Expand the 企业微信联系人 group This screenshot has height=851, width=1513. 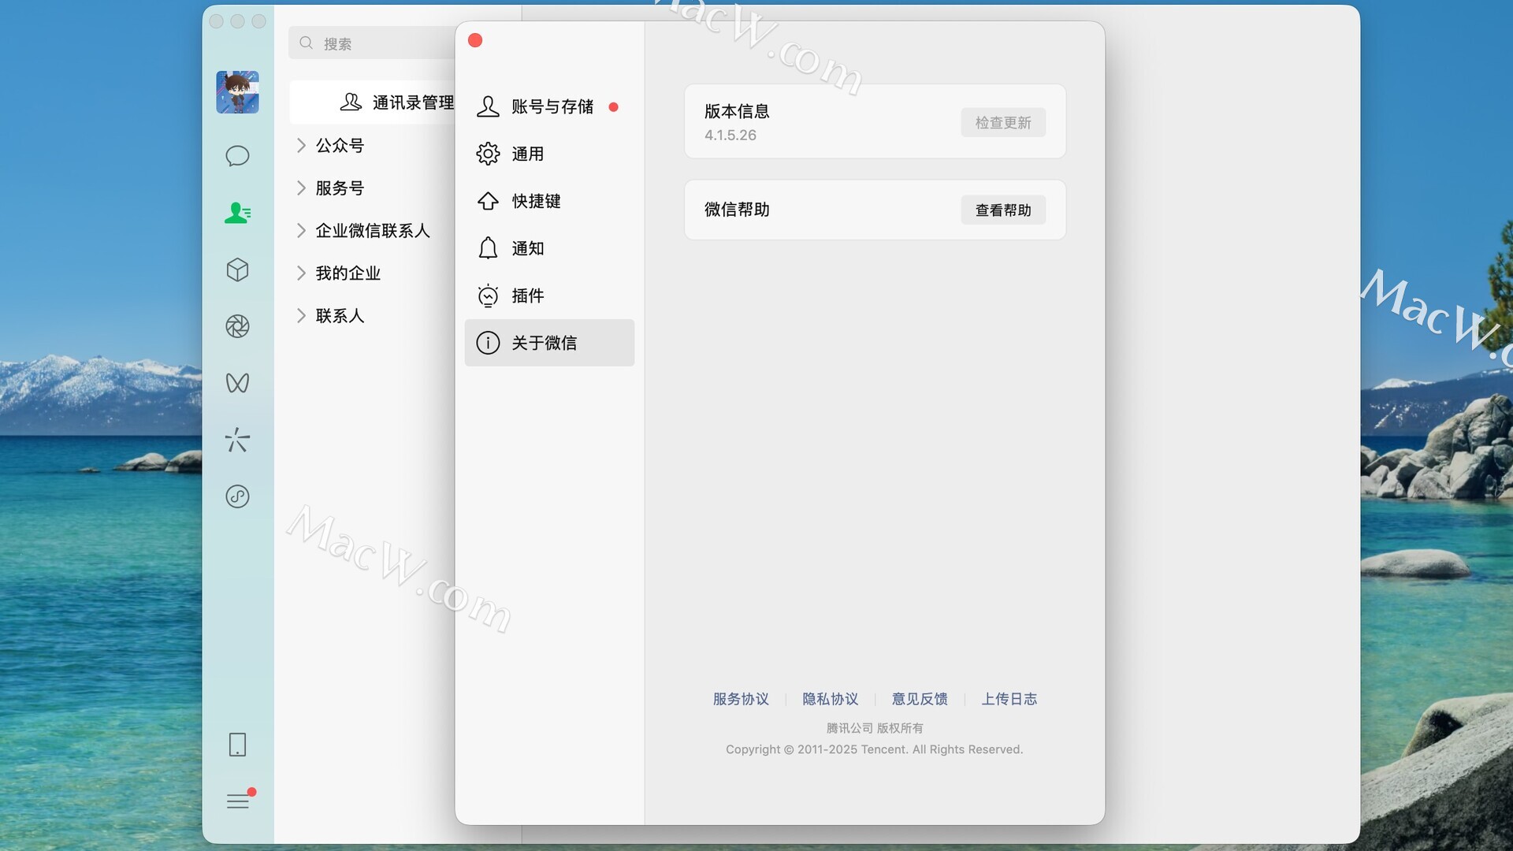click(x=372, y=231)
